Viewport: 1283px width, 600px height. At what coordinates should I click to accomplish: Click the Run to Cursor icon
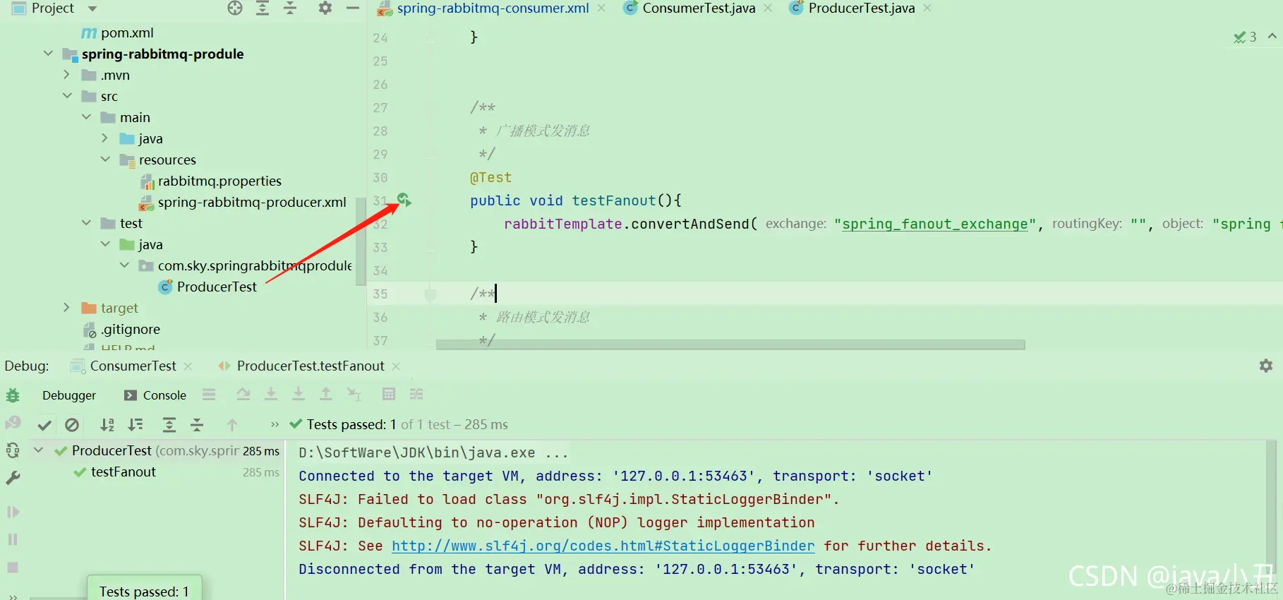(x=354, y=394)
